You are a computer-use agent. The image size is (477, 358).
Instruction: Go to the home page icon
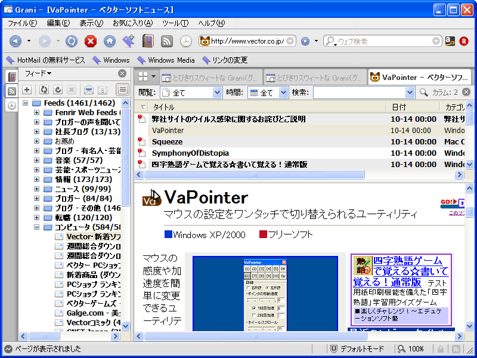pyautogui.click(x=110, y=41)
